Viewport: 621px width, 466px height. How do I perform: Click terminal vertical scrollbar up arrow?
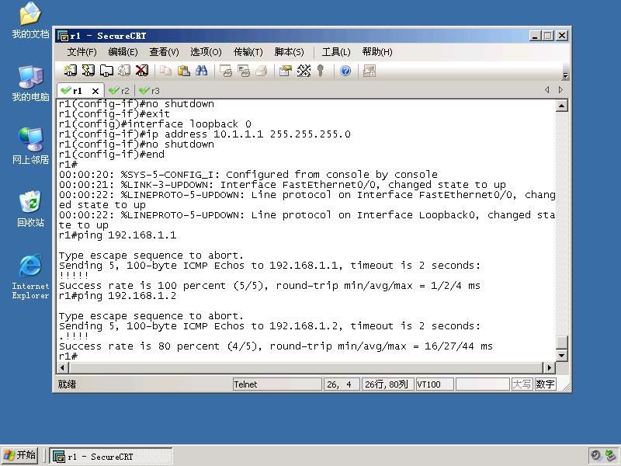click(561, 106)
